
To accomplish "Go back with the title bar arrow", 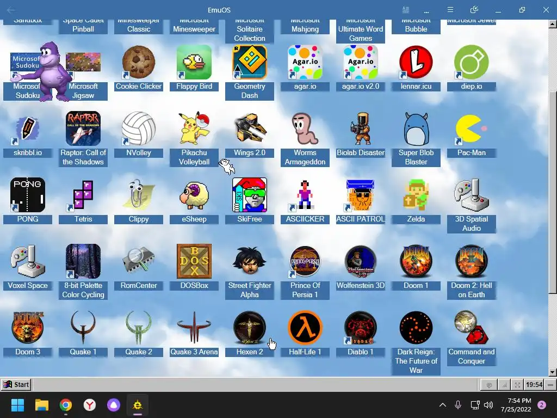I will (11, 10).
